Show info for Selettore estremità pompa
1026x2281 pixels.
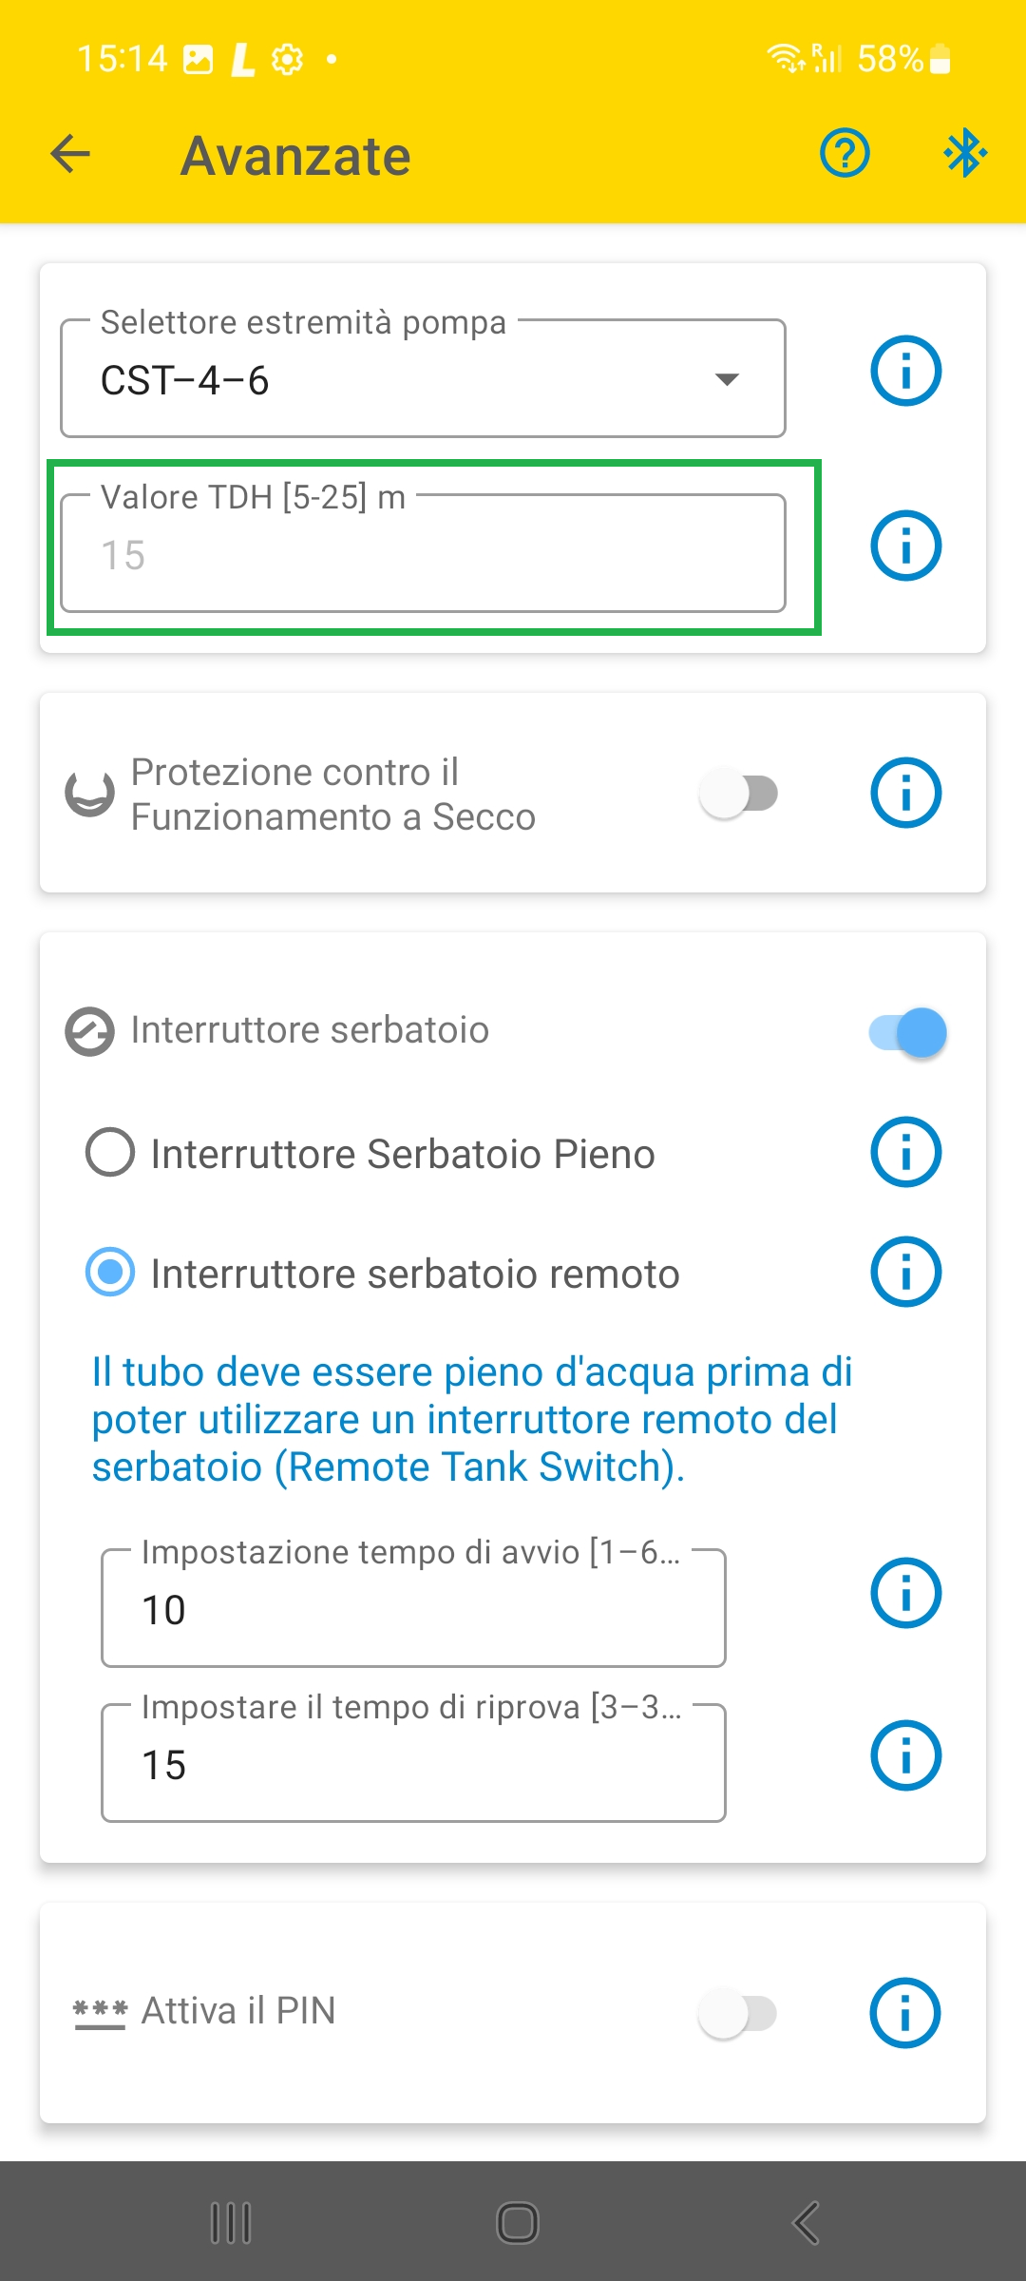pyautogui.click(x=905, y=371)
